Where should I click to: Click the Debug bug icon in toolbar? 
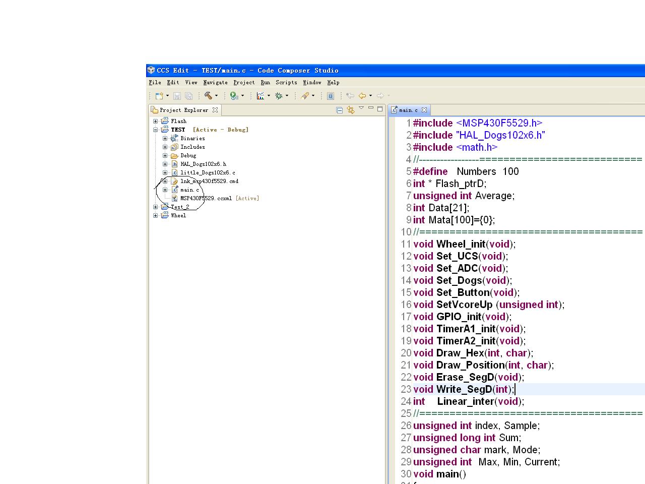coord(279,96)
